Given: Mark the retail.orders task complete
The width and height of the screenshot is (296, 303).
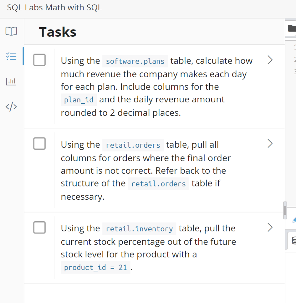Looking at the screenshot, I should (x=39, y=144).
